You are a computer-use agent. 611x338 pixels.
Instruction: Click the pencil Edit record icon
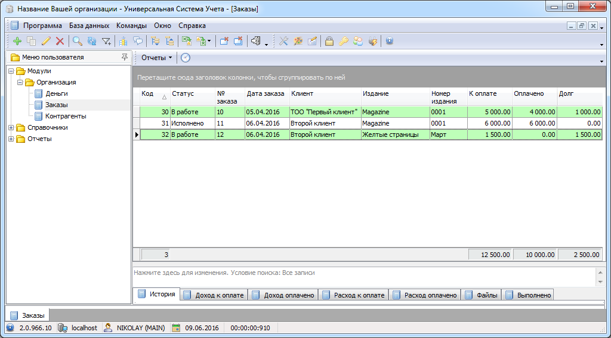pyautogui.click(x=46, y=41)
